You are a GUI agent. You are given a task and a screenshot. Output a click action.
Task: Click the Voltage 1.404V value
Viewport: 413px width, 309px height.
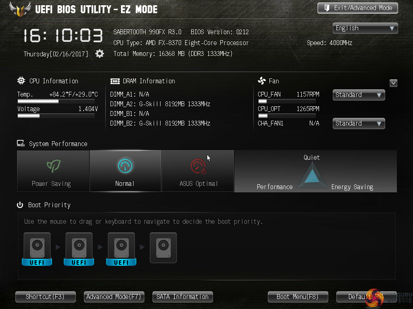[88, 109]
